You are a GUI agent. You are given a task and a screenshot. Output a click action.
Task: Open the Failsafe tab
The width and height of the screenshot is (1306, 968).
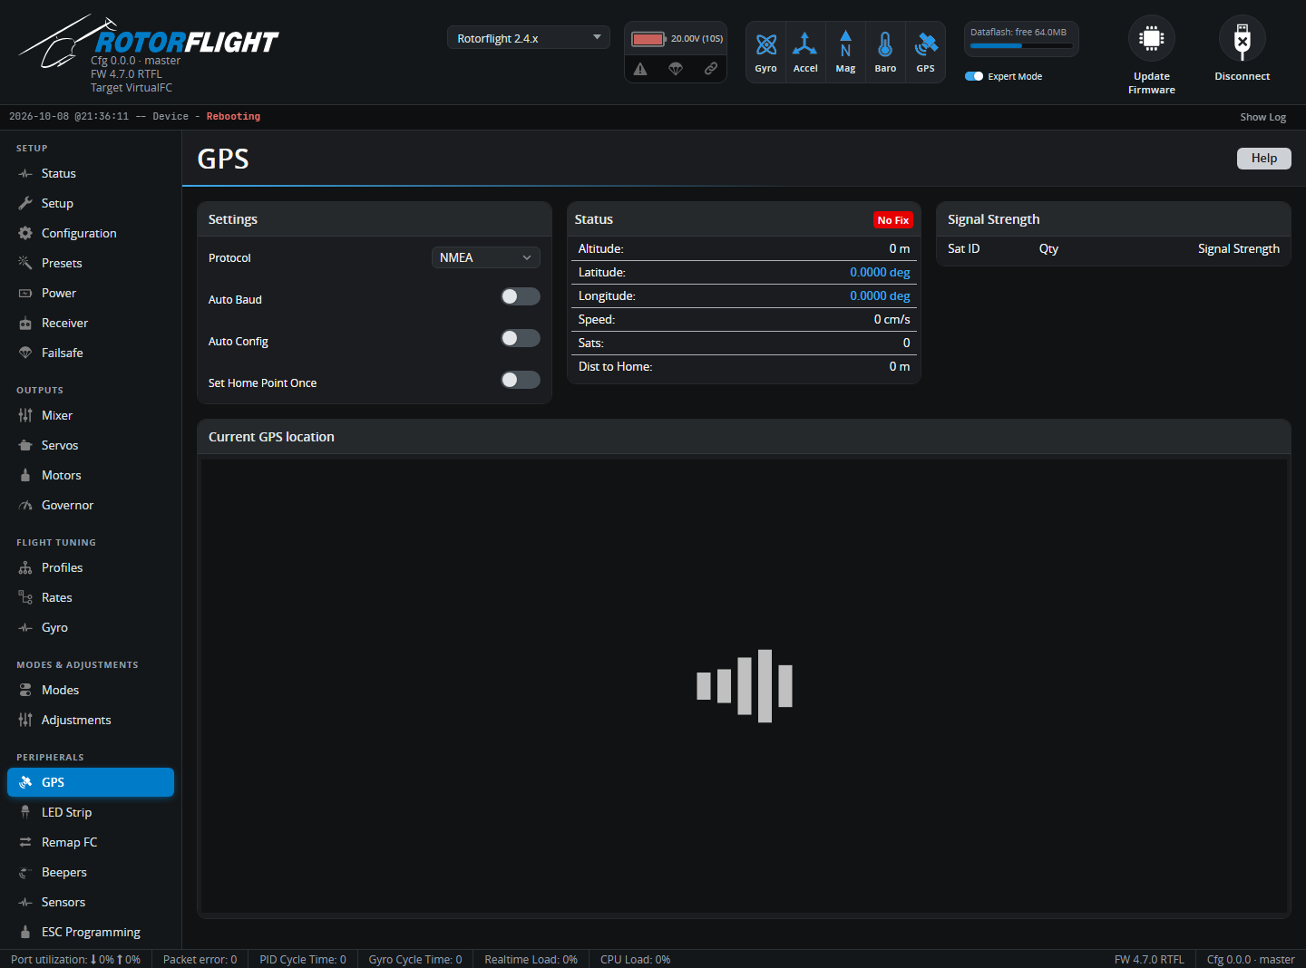[x=91, y=353]
